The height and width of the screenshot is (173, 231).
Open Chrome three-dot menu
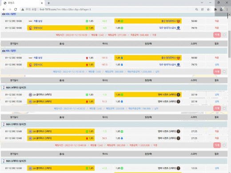pyautogui.click(x=227, y=9)
